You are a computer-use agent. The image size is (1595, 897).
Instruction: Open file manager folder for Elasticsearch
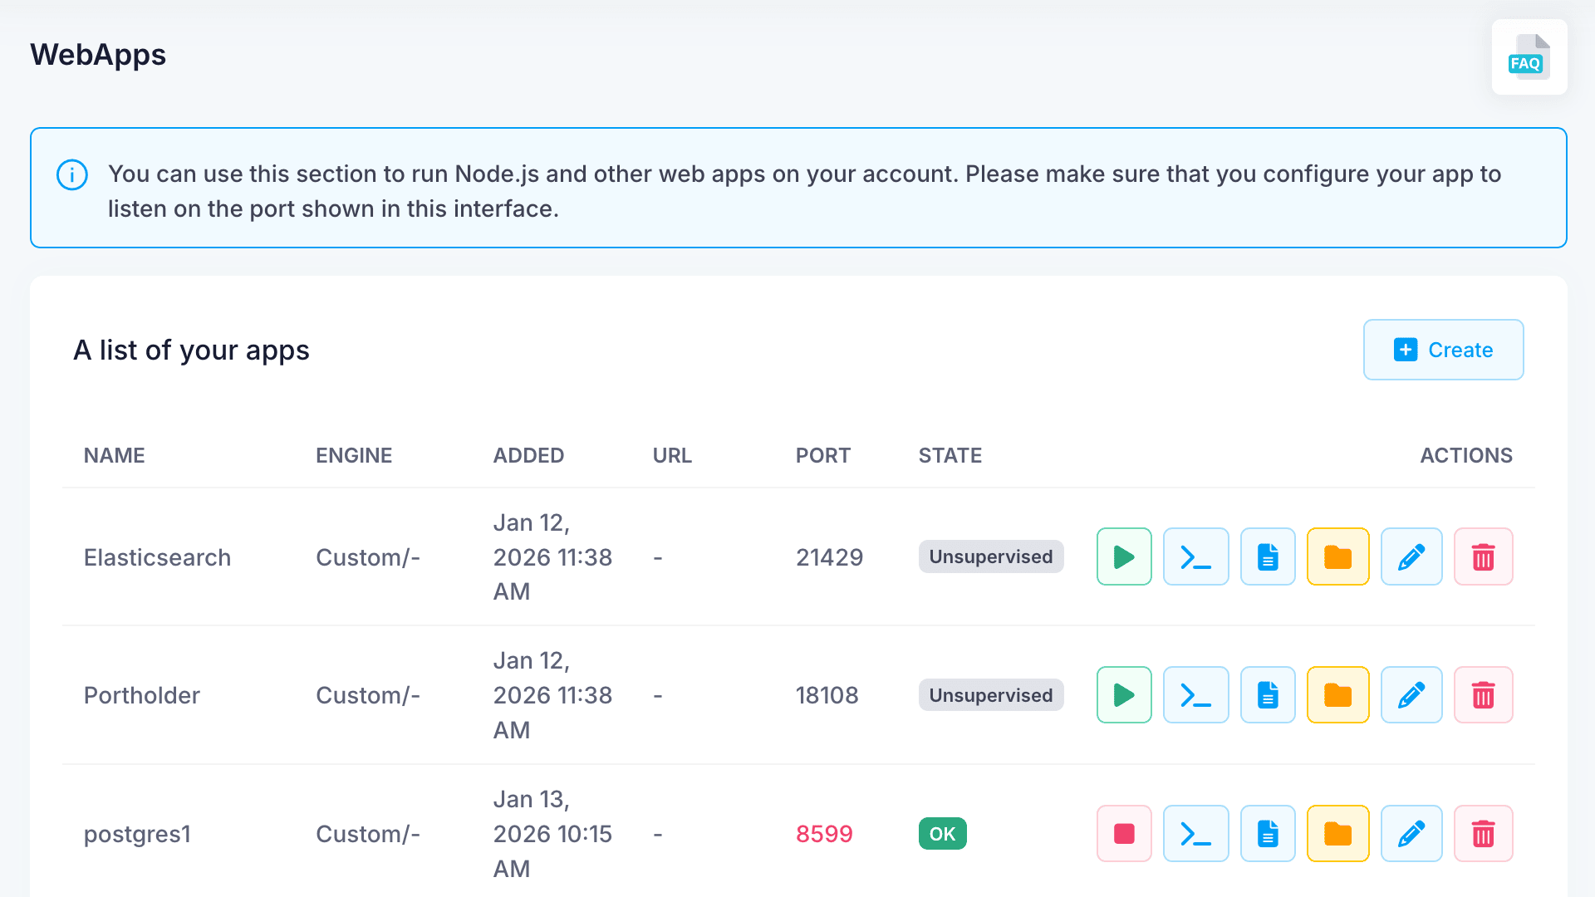[x=1337, y=556]
